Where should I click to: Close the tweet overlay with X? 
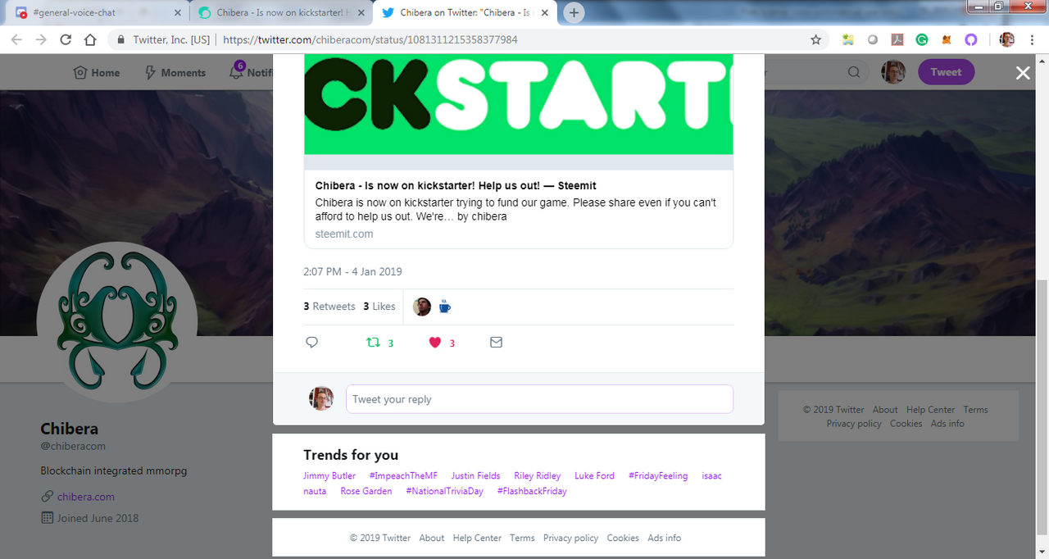pyautogui.click(x=1023, y=73)
